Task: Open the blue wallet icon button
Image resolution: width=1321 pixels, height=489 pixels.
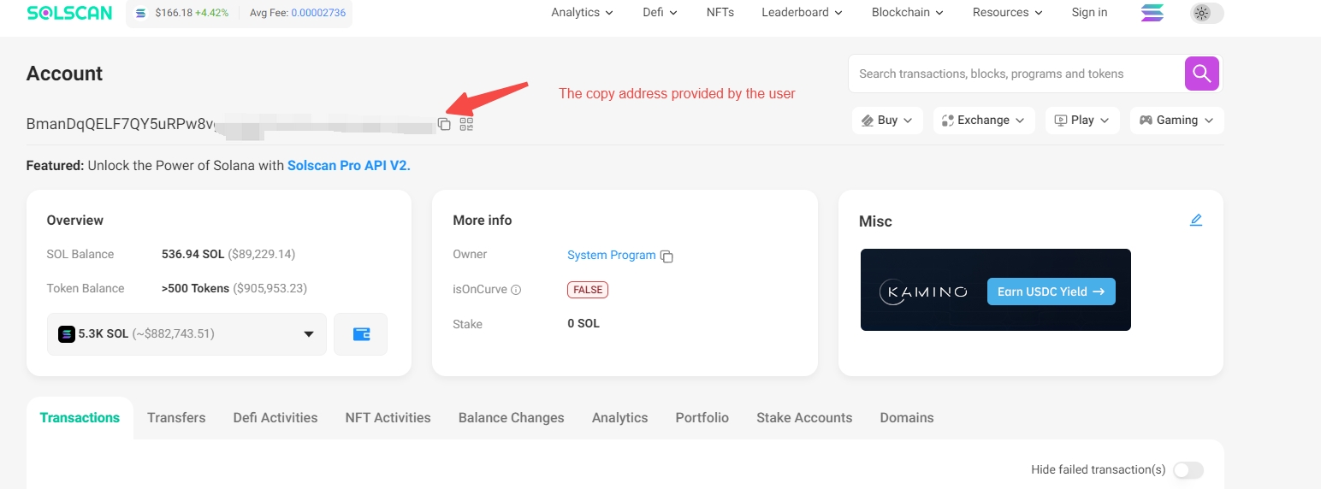Action: pos(361,334)
